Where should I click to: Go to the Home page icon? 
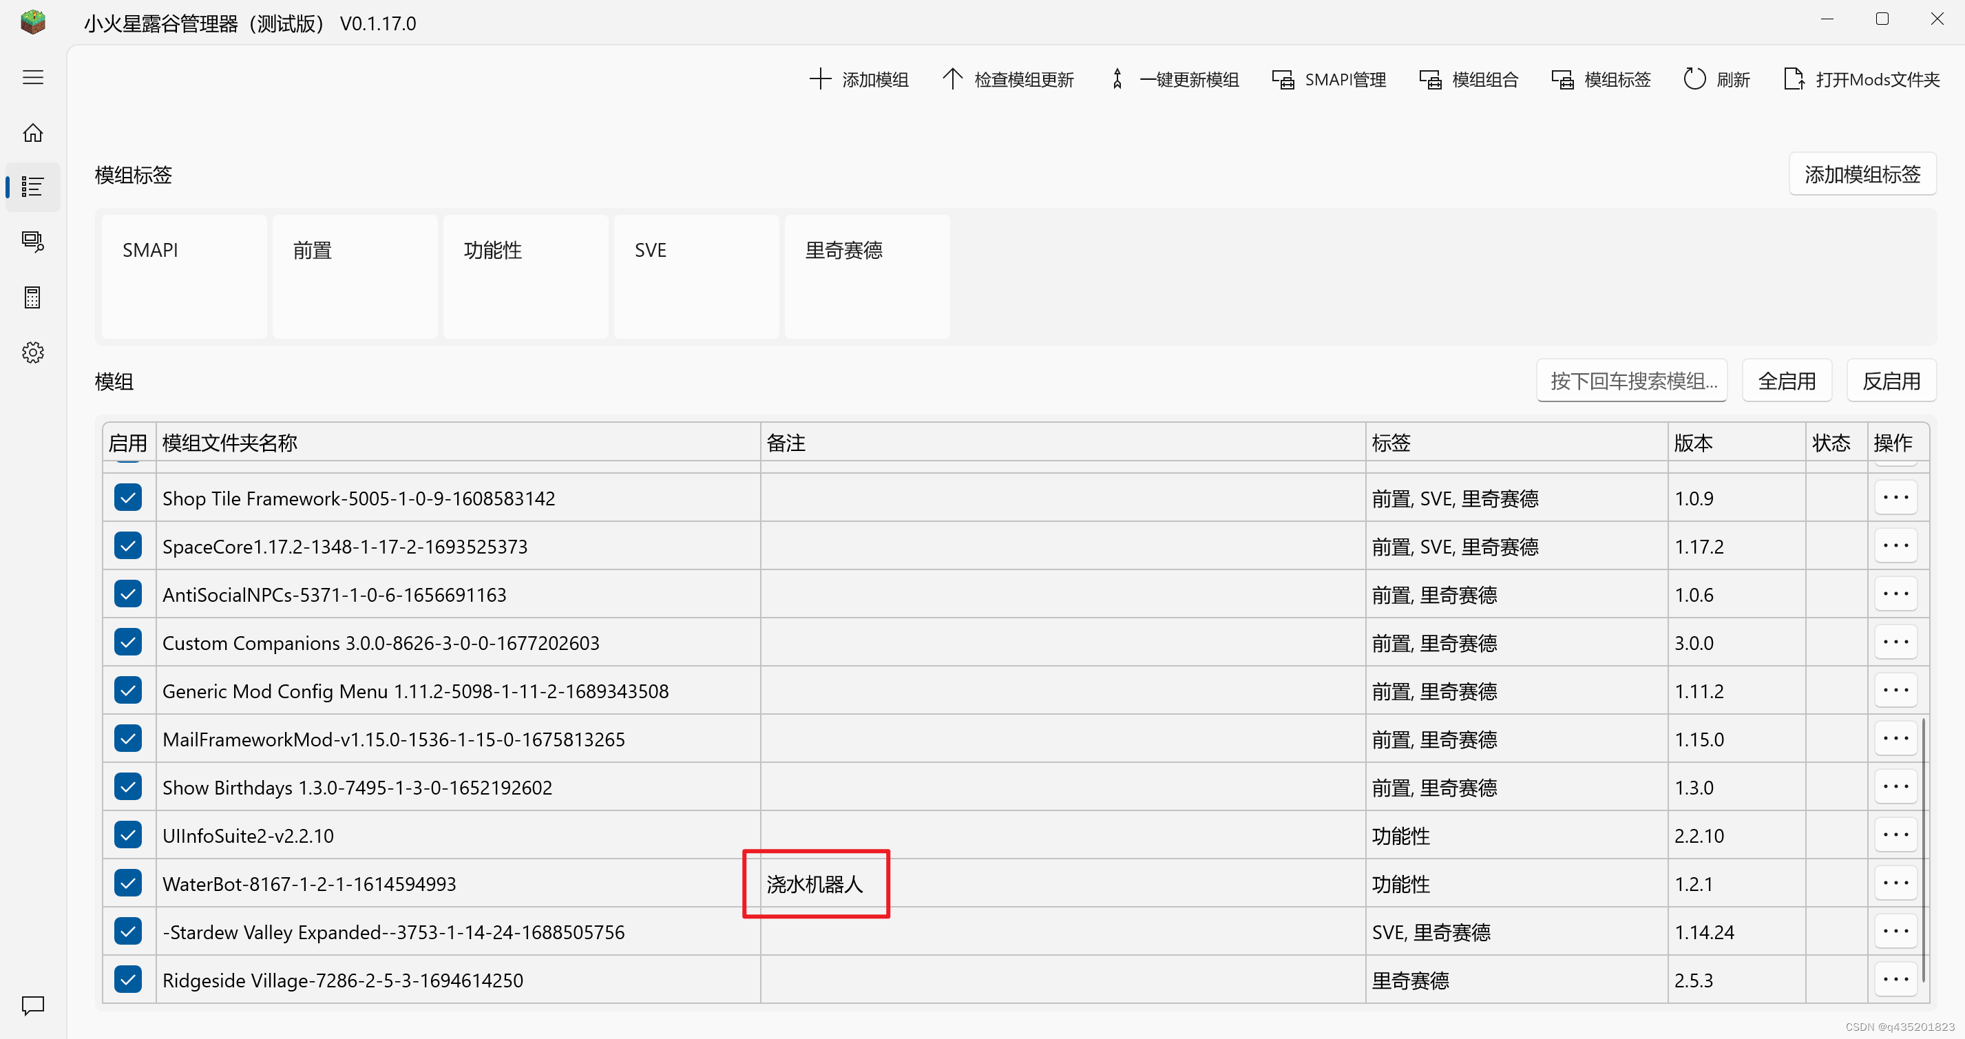click(33, 133)
